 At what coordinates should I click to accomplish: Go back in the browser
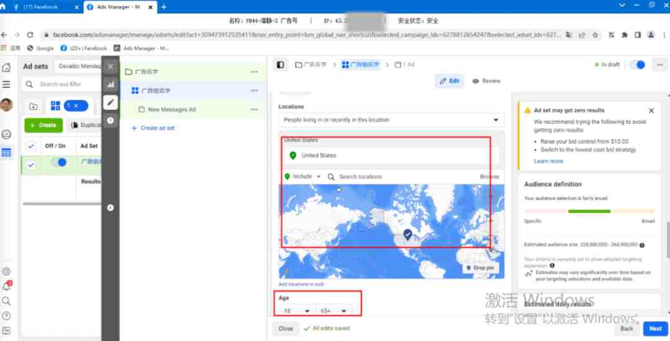pos(4,35)
